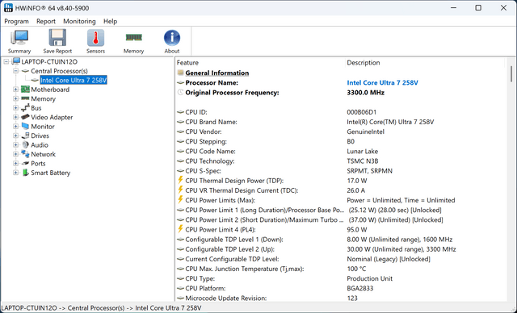517x313 pixels.
Task: Click the Tj,max value 100 °C
Action: [356, 269]
